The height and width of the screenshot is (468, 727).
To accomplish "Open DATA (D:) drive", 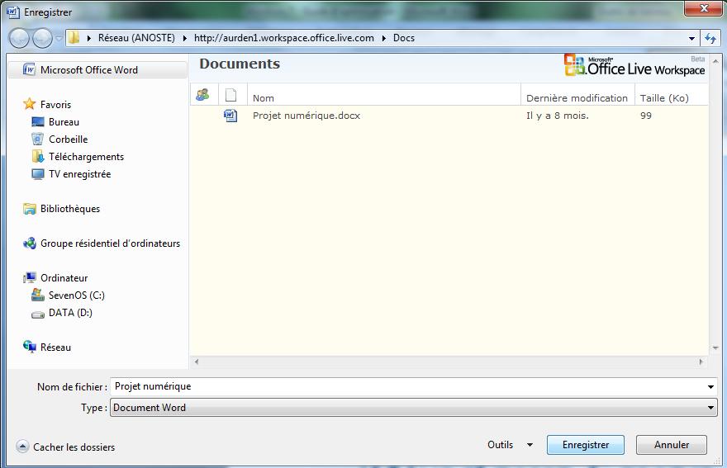I will click(70, 313).
